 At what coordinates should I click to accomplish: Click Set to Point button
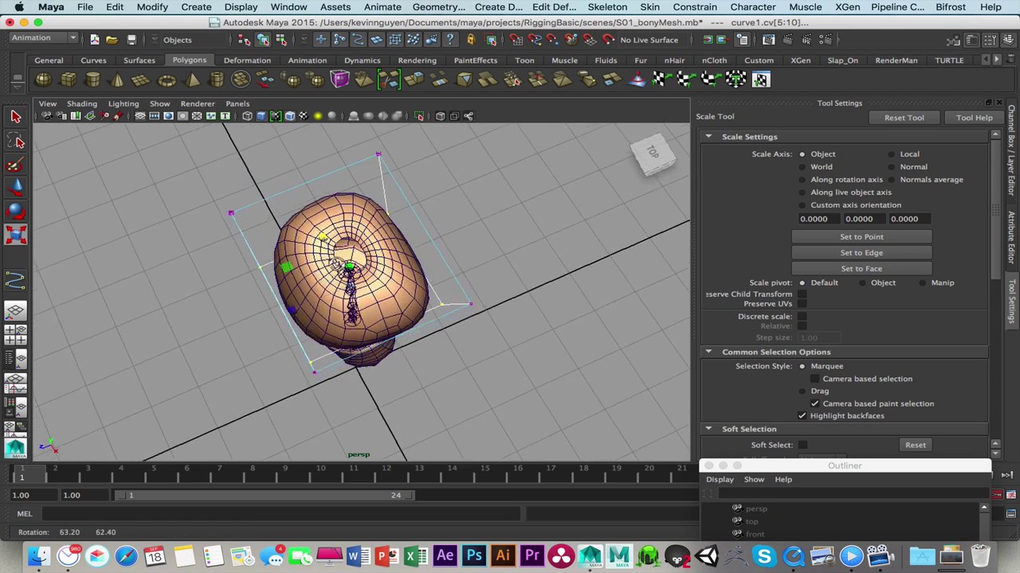click(x=861, y=236)
